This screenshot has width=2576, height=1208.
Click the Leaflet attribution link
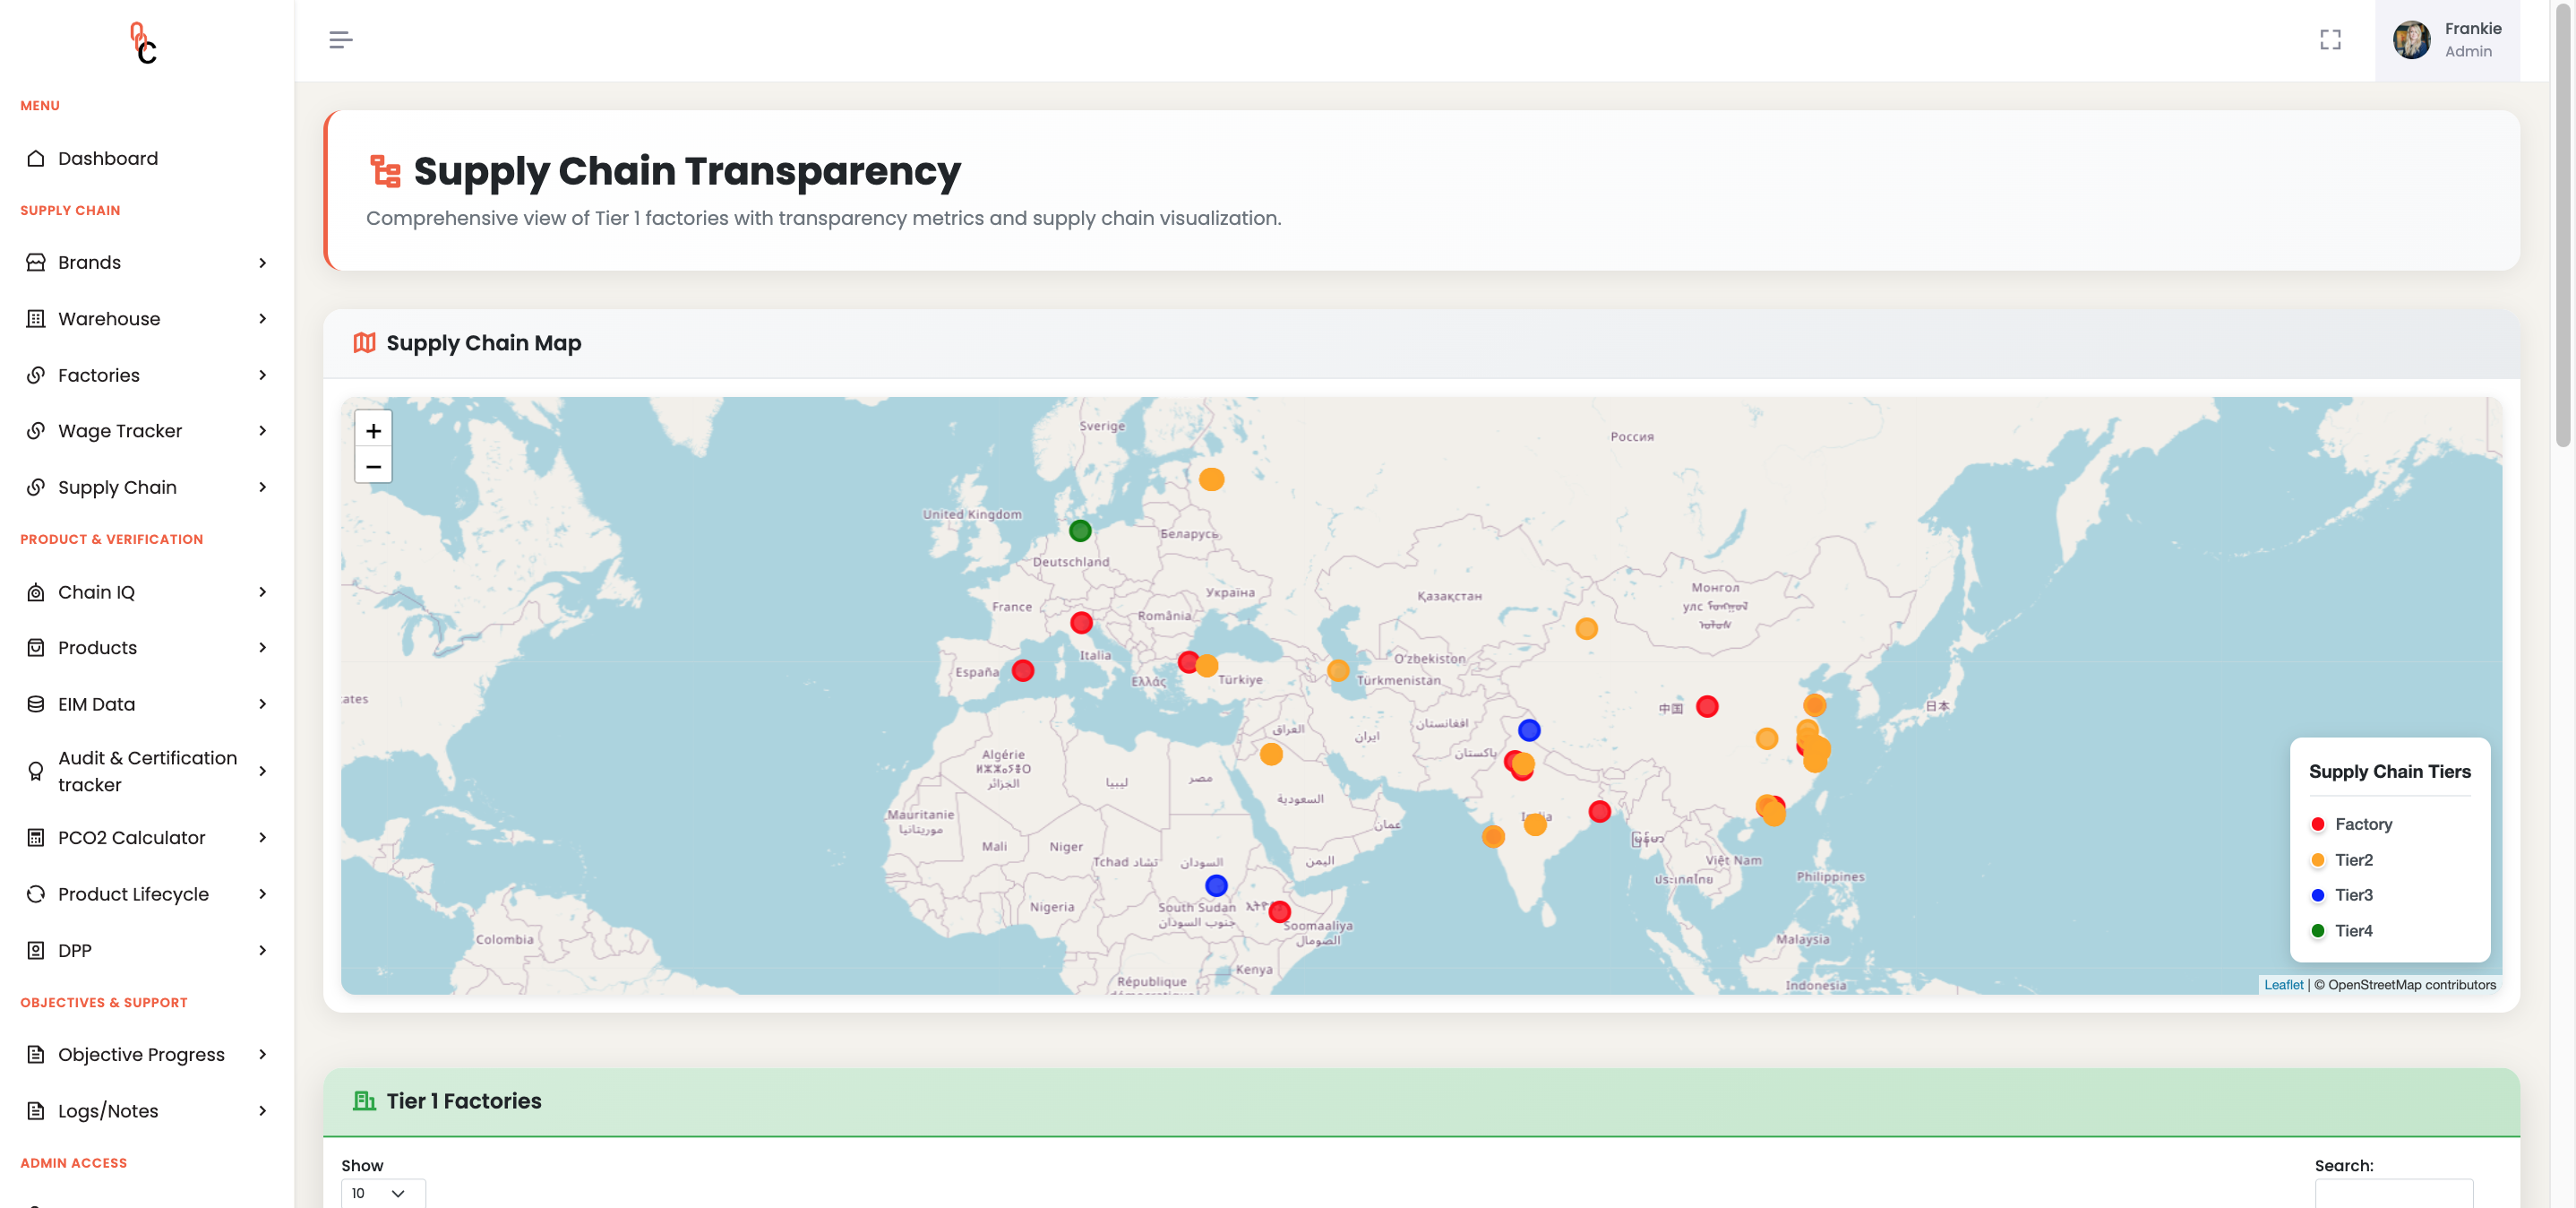(x=2283, y=985)
